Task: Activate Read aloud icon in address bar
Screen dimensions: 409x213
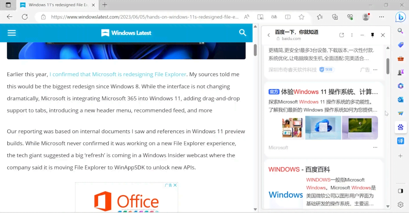Action: (x=247, y=17)
